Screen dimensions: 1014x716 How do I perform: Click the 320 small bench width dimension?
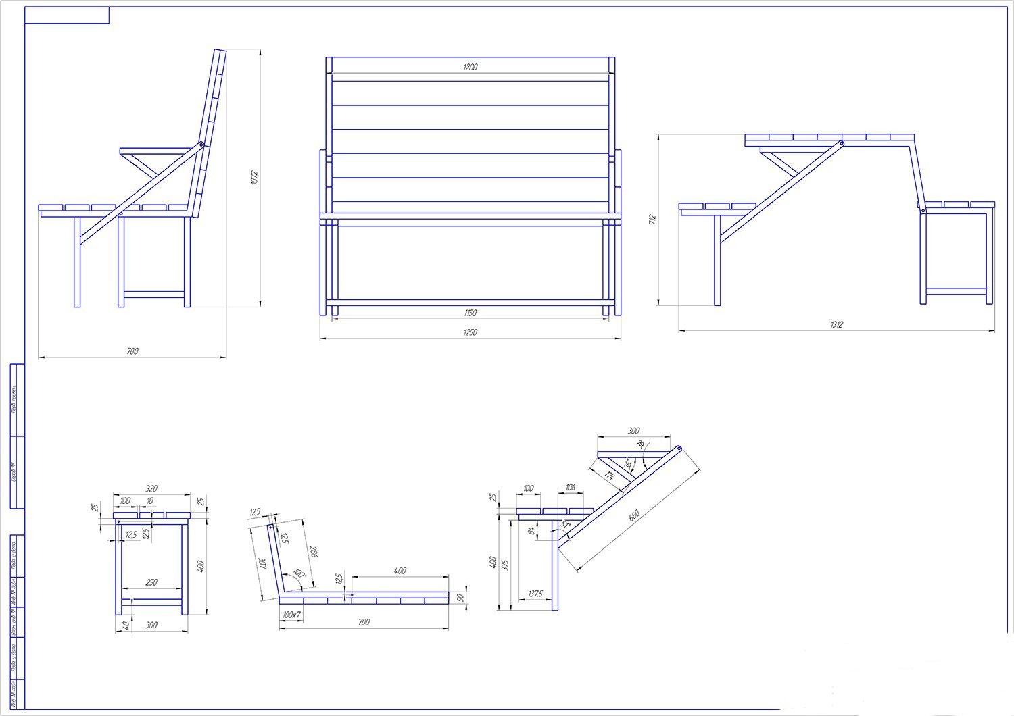pyautogui.click(x=151, y=488)
